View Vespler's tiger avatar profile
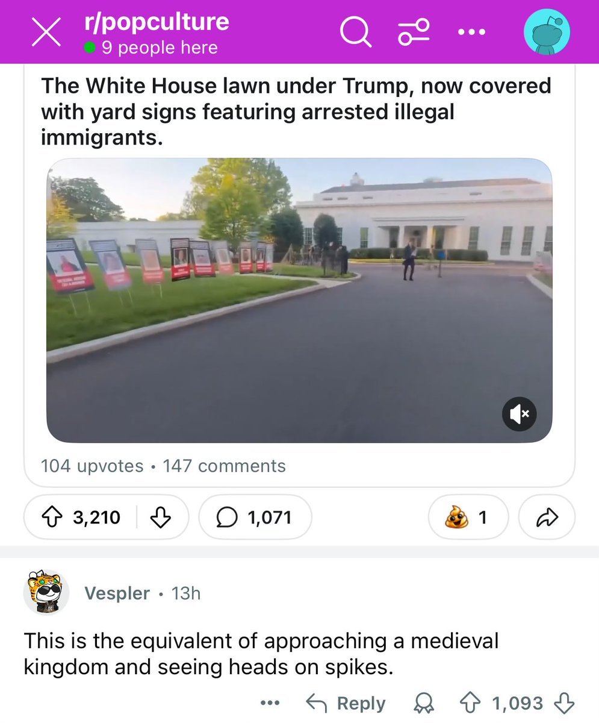The height and width of the screenshot is (723, 599). tap(46, 593)
